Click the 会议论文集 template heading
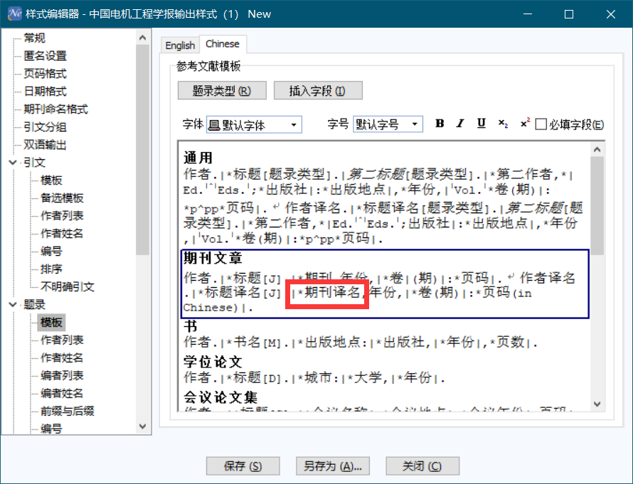Viewport: 633px width, 484px height. click(220, 397)
